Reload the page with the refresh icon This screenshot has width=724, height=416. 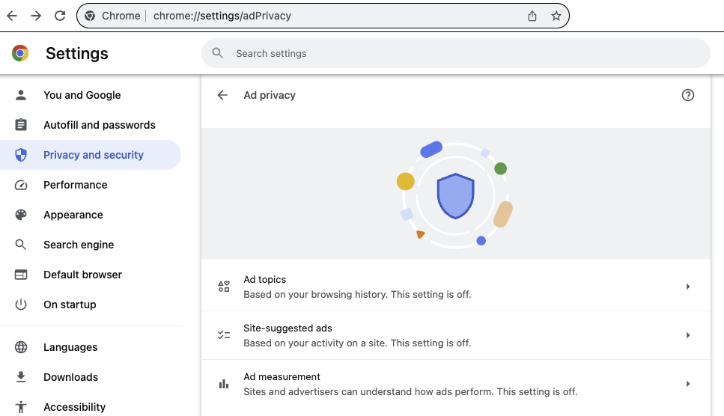click(x=60, y=16)
